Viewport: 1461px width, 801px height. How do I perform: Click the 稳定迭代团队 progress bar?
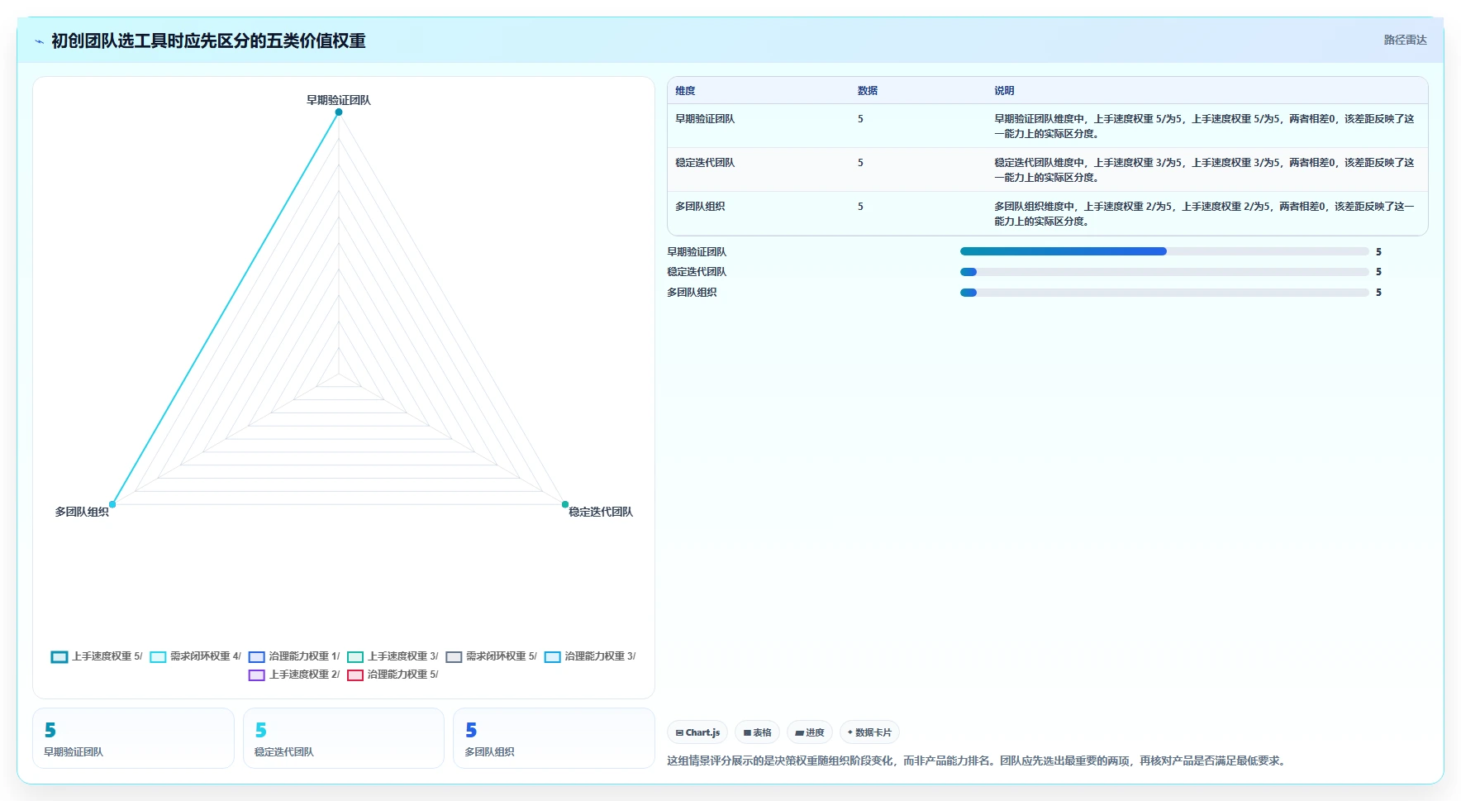[1164, 272]
